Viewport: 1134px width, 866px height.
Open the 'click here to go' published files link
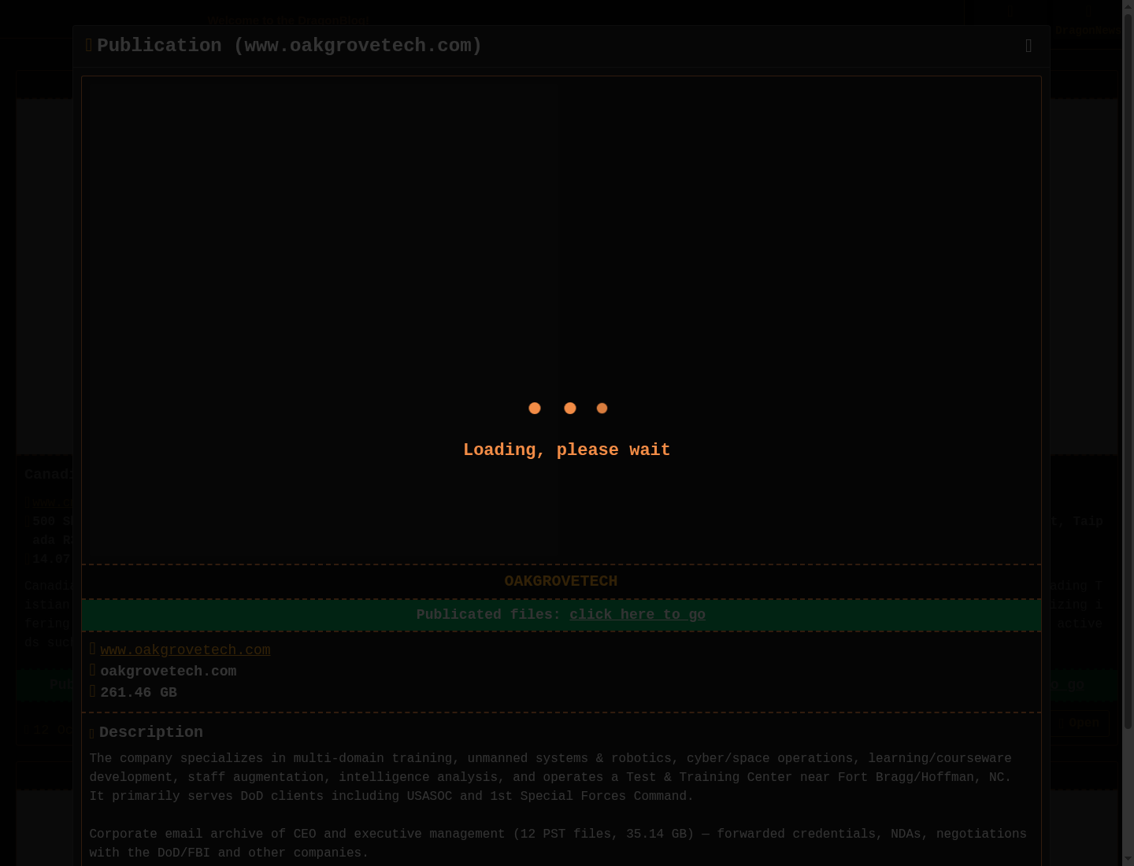(637, 615)
